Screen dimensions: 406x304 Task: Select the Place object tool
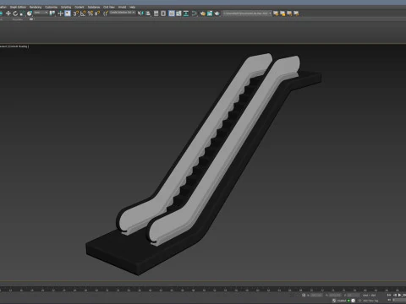pyautogui.click(x=30, y=14)
